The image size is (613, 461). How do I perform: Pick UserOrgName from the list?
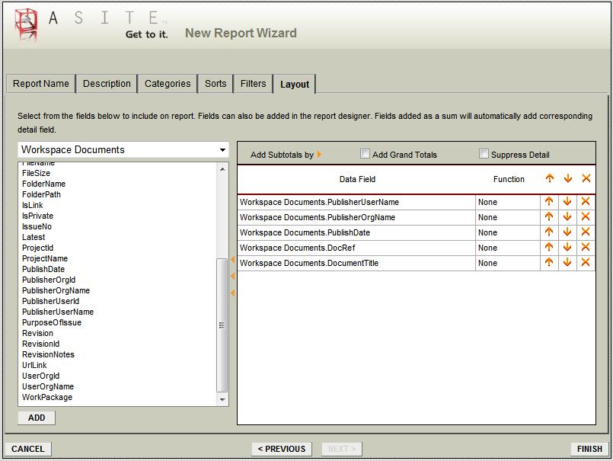(x=48, y=386)
